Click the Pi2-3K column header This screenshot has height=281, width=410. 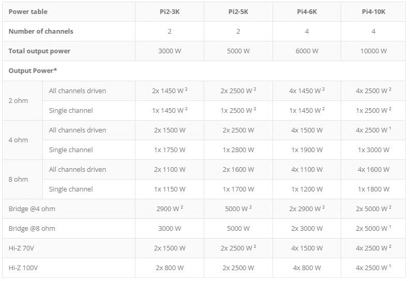pos(170,11)
